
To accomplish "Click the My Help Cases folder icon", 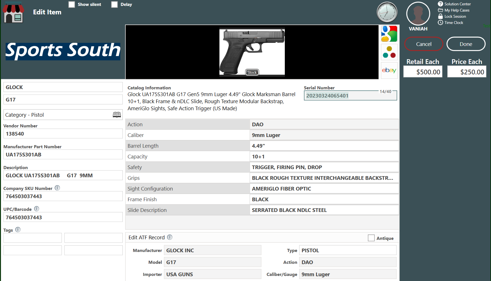I will coord(440,10).
